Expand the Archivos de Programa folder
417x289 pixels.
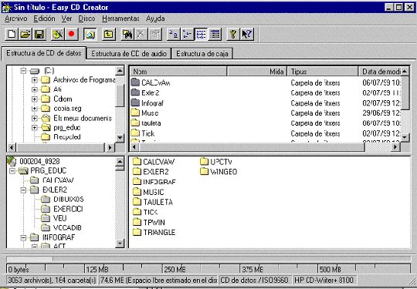[x=34, y=79]
